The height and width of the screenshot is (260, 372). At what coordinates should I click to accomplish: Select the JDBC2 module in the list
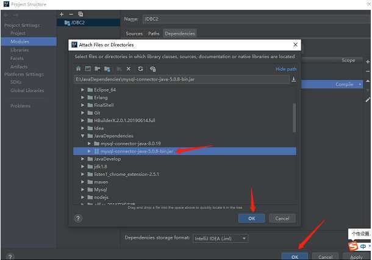click(88, 23)
